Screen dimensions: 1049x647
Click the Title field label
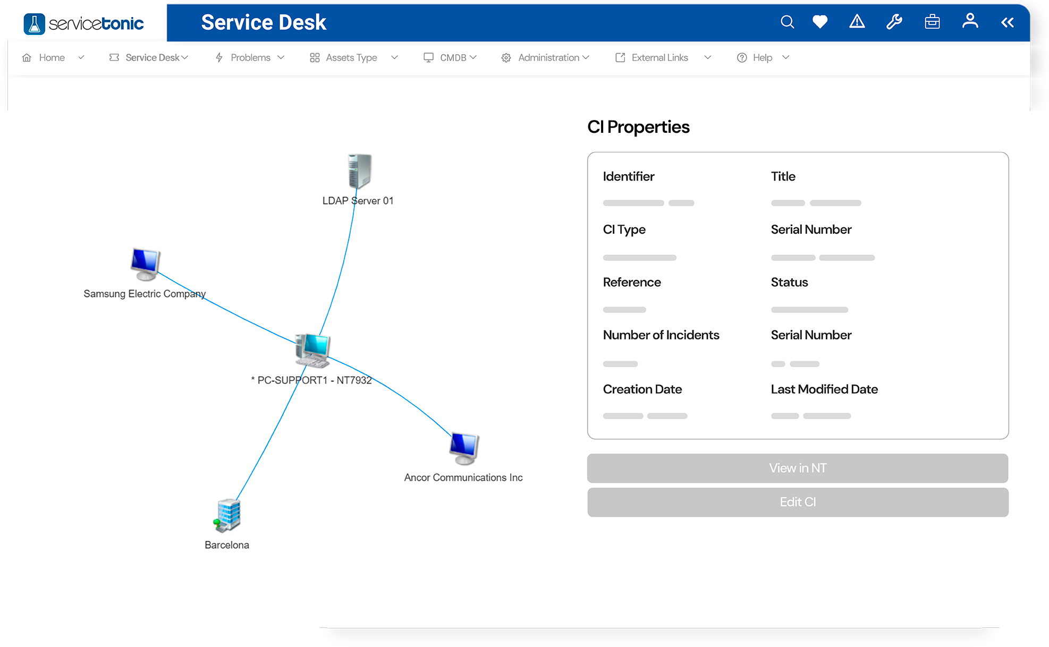coord(783,176)
